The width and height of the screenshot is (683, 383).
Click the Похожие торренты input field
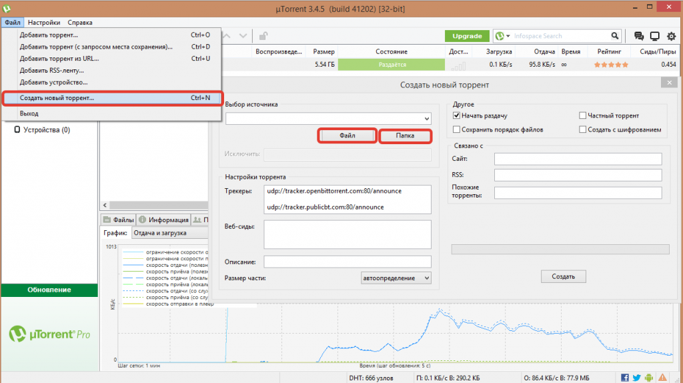pos(578,193)
